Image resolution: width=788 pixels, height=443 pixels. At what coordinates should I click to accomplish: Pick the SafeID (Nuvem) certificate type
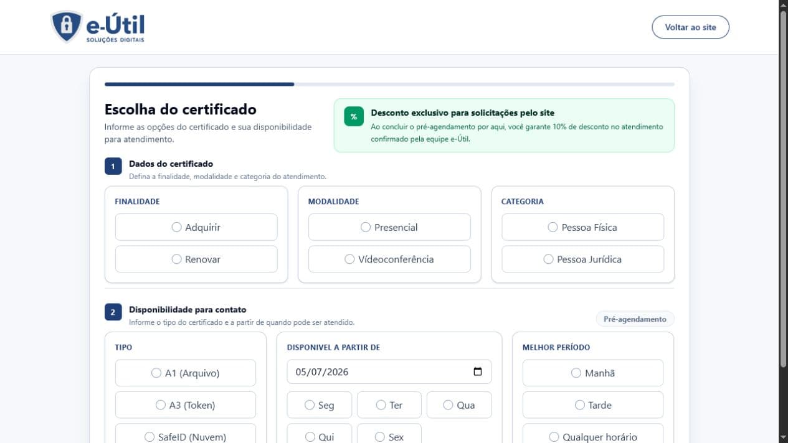pyautogui.click(x=186, y=434)
